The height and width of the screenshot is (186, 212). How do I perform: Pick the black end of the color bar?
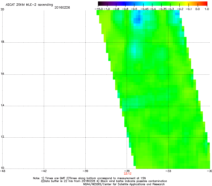pos(100,3)
